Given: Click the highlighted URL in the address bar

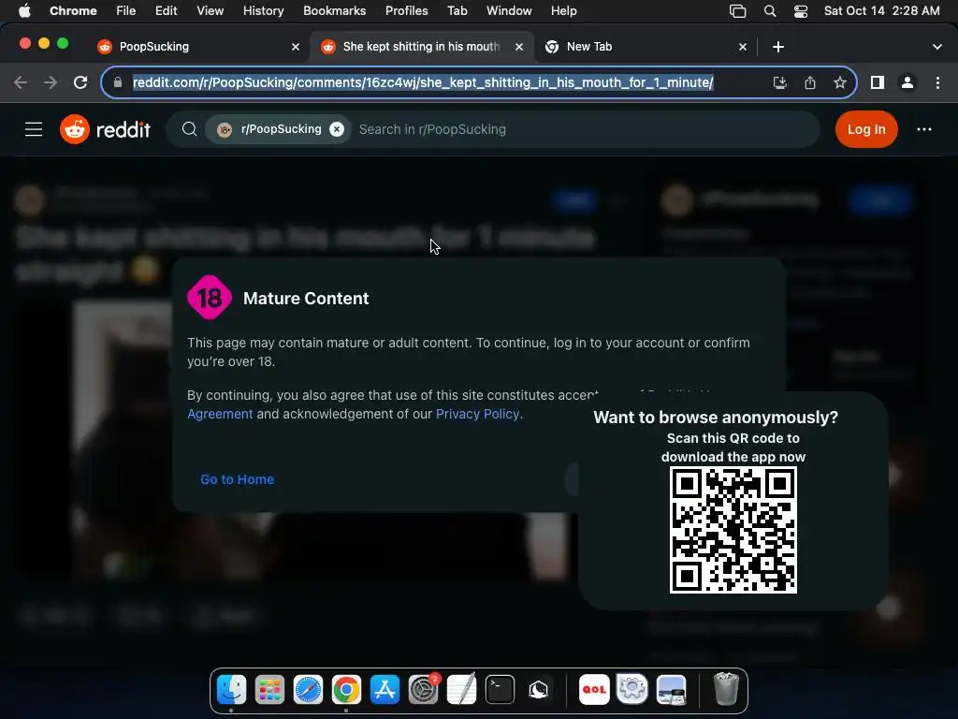Looking at the screenshot, I should [423, 82].
